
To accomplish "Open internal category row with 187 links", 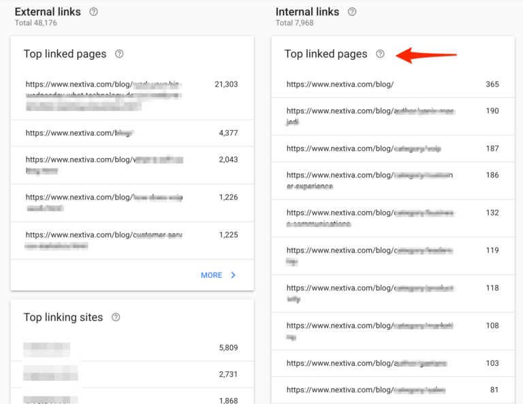I will (x=392, y=149).
